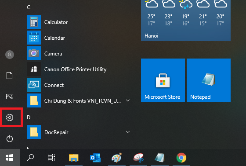
Task: Click the Power button icon
Action: (x=10, y=138)
